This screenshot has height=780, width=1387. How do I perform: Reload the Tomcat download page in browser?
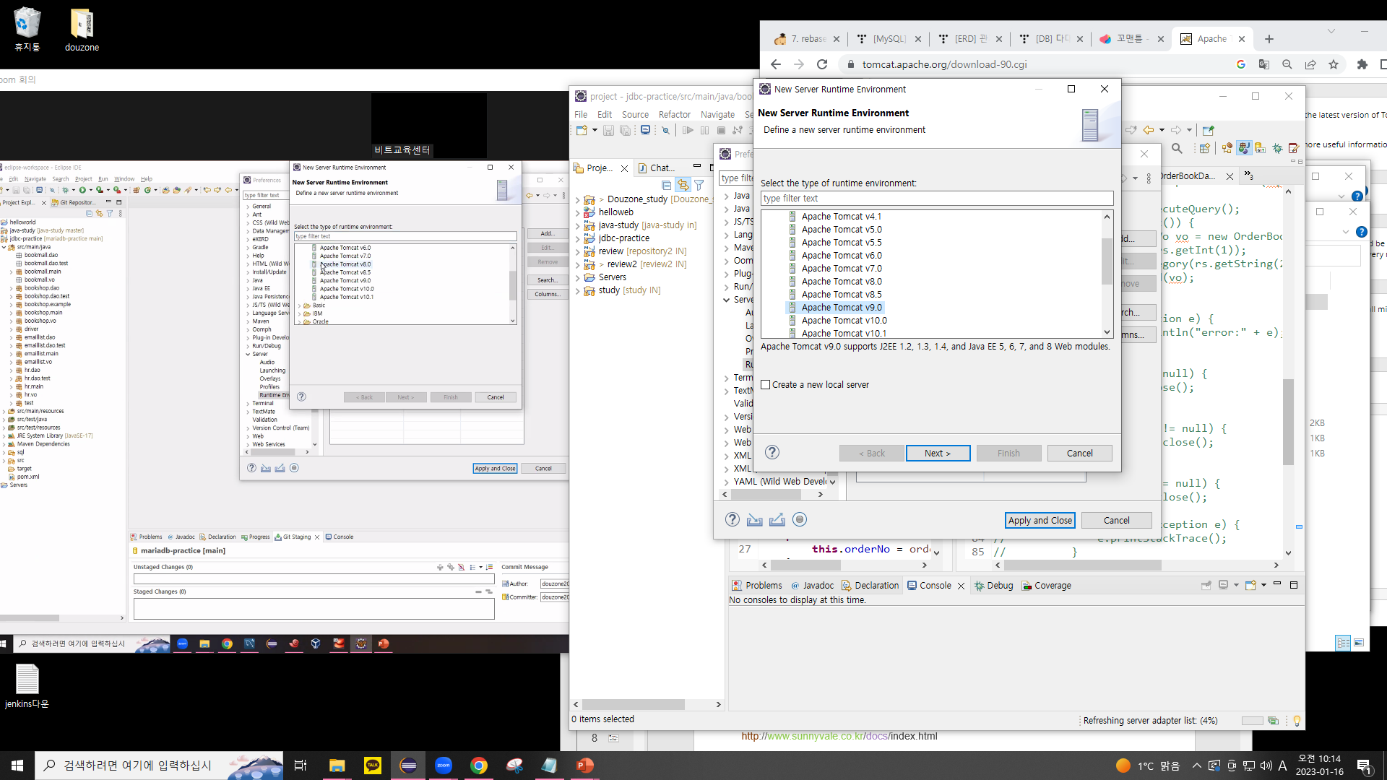822,64
